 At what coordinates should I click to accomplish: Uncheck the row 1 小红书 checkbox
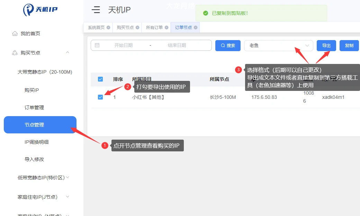tap(100, 97)
